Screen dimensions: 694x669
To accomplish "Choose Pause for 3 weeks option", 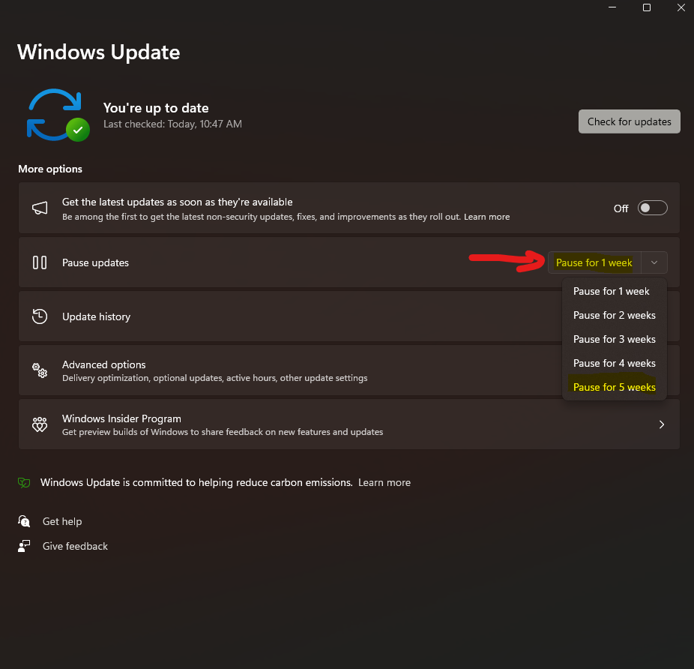I will pyautogui.click(x=615, y=339).
